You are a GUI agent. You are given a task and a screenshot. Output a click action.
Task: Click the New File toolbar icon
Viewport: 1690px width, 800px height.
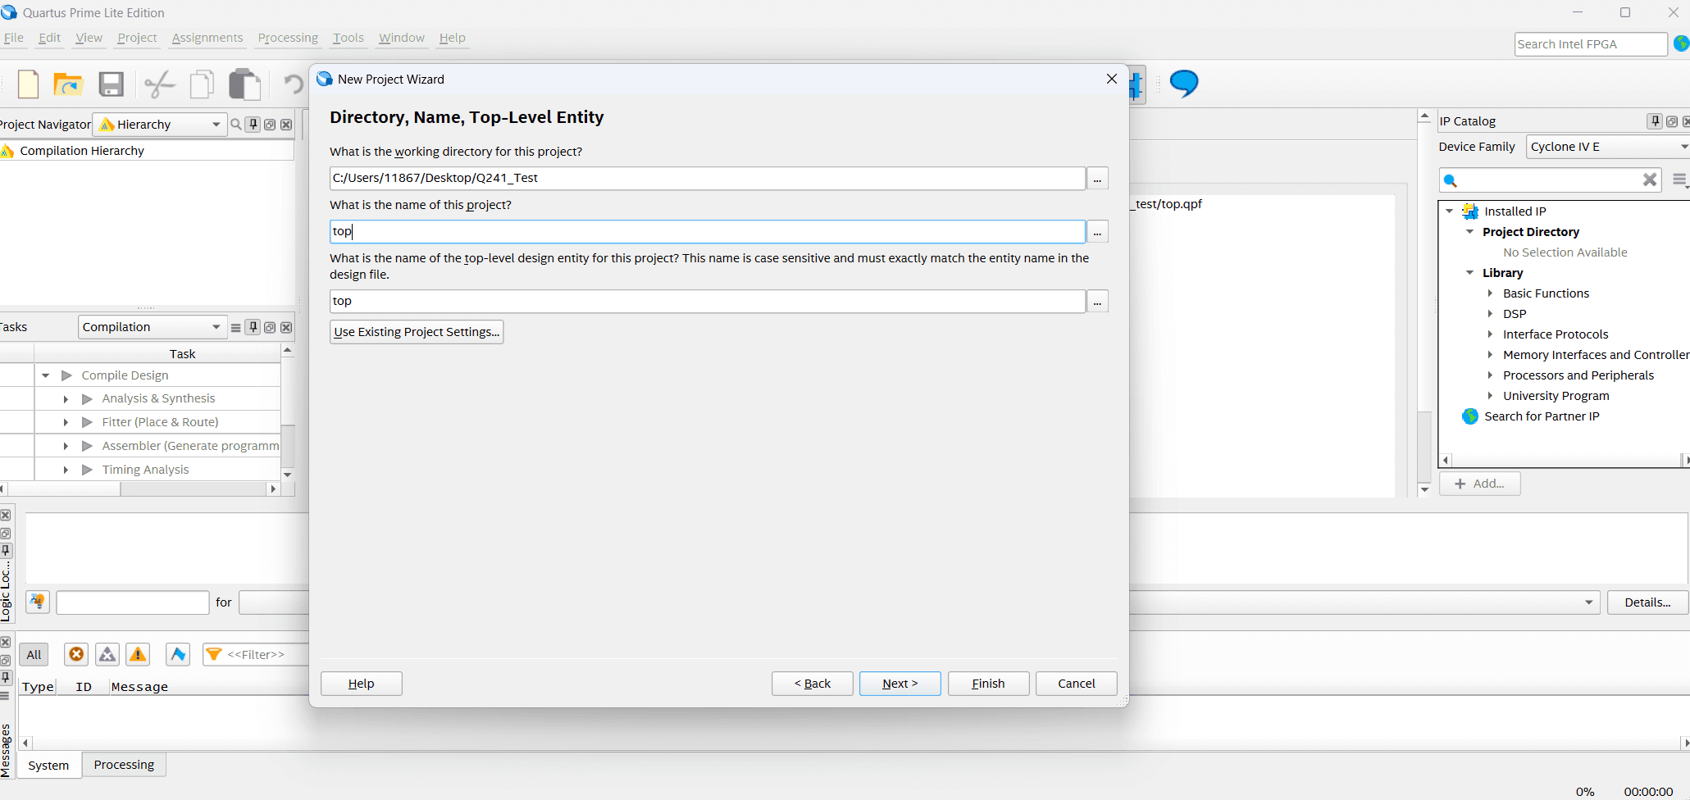pyautogui.click(x=29, y=84)
